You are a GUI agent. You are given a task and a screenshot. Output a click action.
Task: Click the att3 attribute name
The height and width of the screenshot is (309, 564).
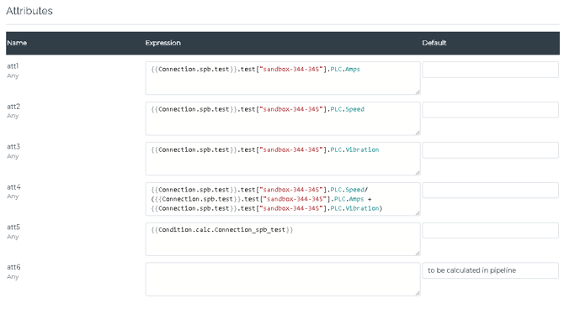(13, 146)
